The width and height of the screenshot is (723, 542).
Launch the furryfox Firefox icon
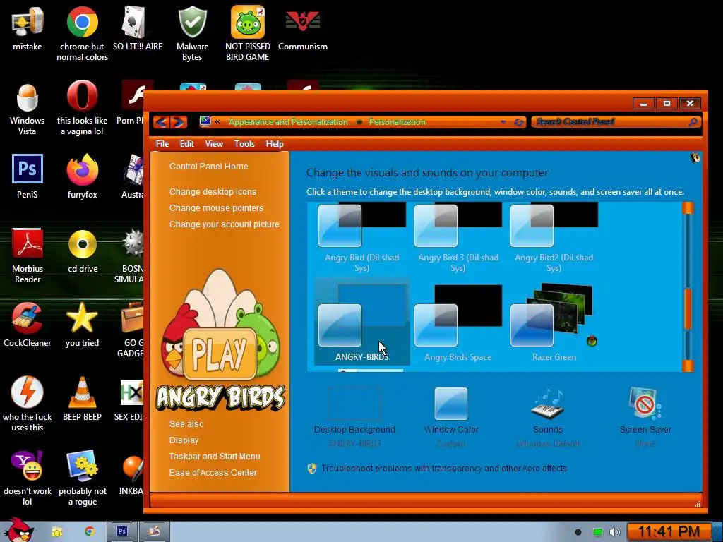click(x=82, y=176)
